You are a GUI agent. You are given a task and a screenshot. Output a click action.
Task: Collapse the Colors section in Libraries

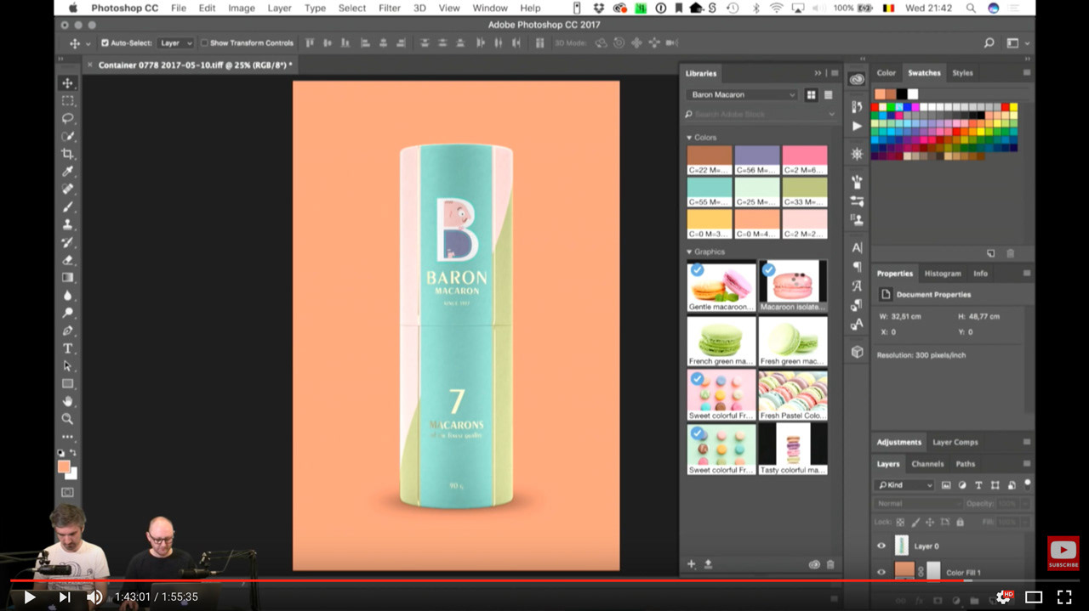[689, 138]
